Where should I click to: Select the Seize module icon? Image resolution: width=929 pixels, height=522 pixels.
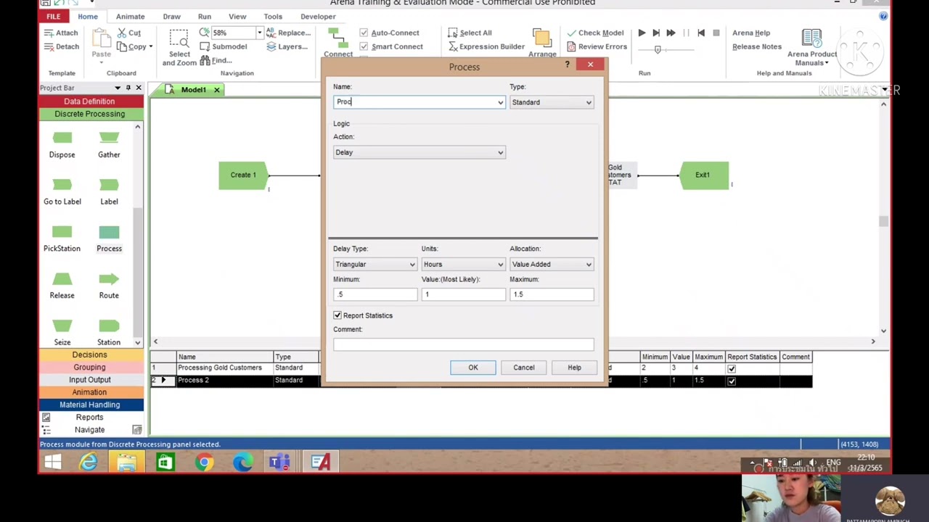tap(62, 326)
